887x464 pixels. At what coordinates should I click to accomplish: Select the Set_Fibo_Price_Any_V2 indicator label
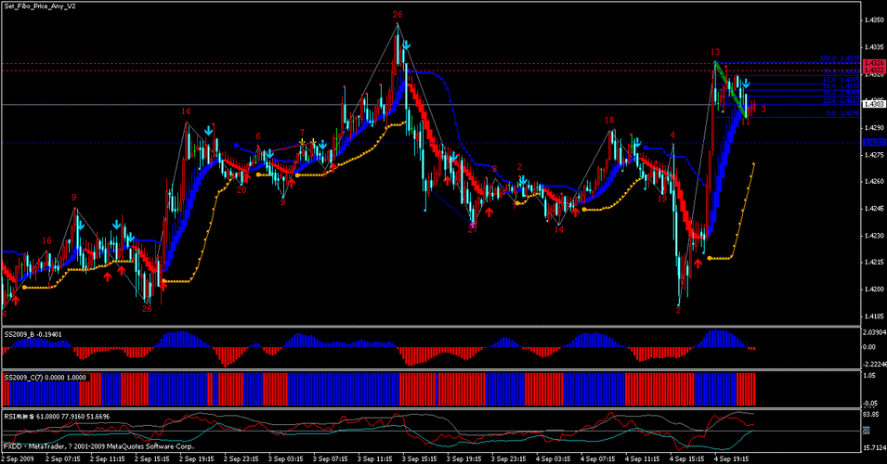41,6
